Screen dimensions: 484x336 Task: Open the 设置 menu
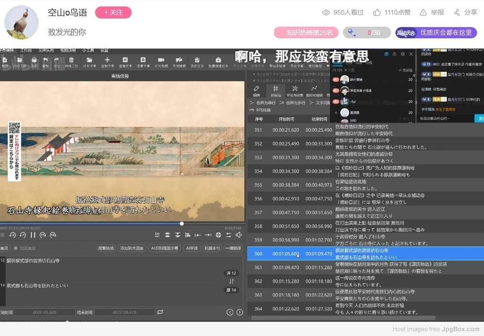click(104, 50)
